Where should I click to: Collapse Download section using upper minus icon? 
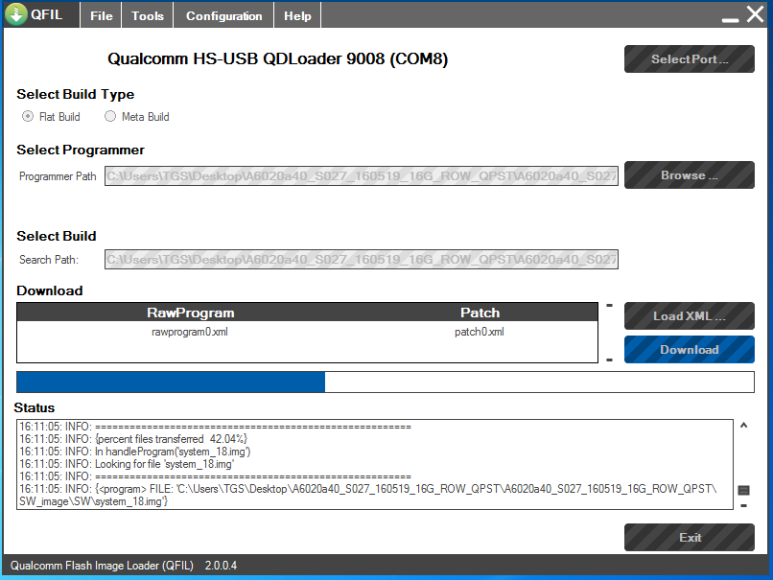(x=609, y=306)
